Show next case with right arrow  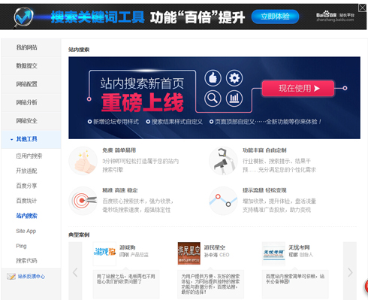coord(350,272)
